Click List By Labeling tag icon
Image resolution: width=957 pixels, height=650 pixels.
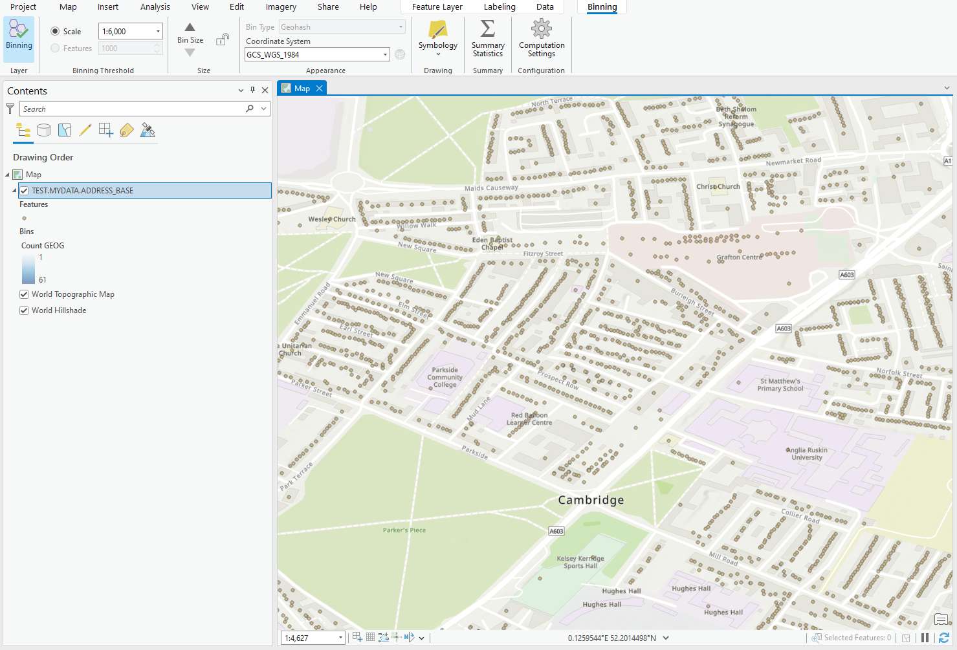pos(127,130)
